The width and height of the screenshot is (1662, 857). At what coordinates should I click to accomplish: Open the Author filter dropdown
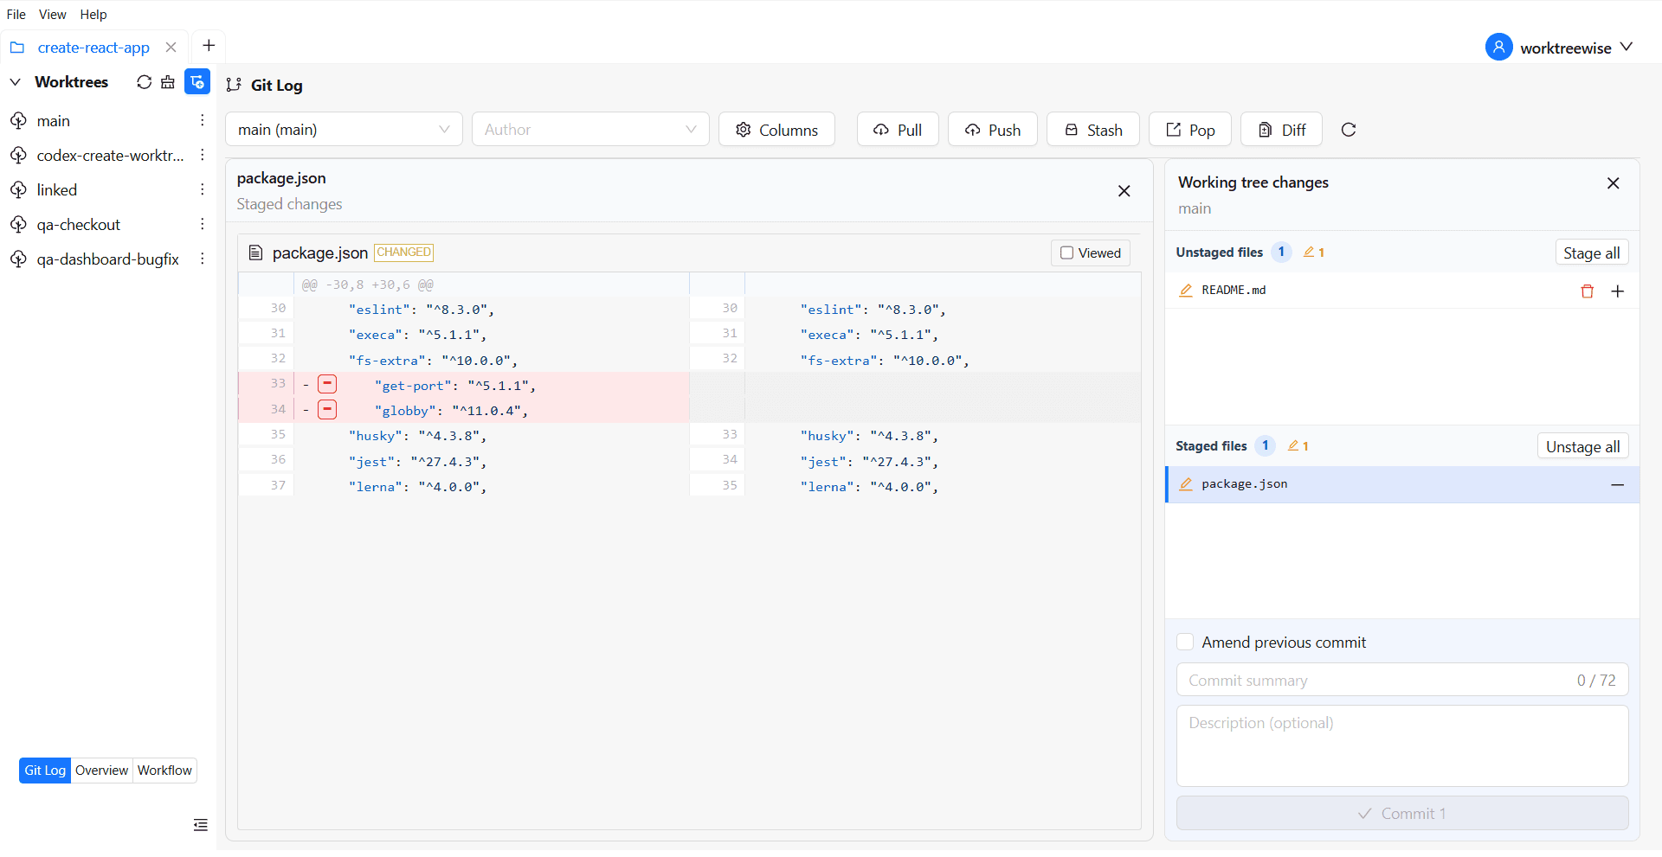(590, 130)
